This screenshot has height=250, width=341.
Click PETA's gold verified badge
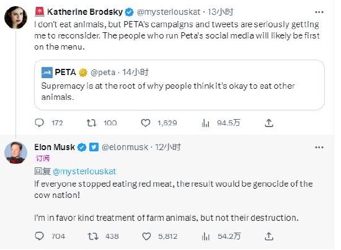click(83, 73)
